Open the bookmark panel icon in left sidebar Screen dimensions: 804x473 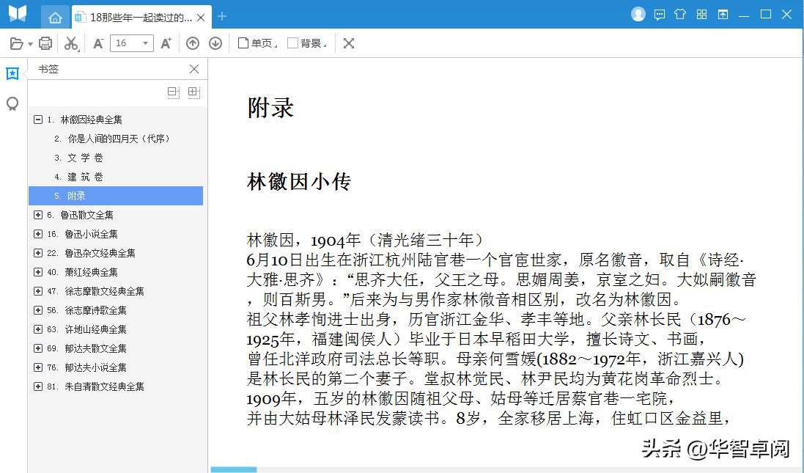12,73
